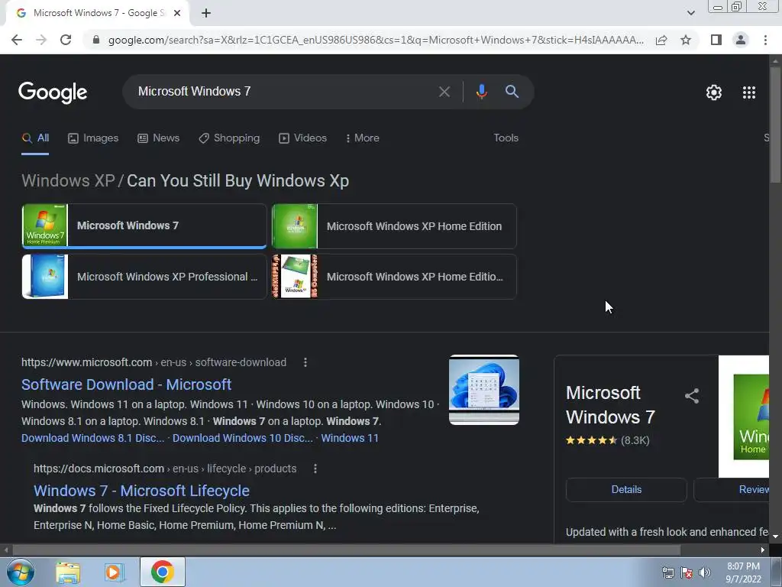Switch to the Images tab
This screenshot has height=587, width=782.
click(x=93, y=138)
